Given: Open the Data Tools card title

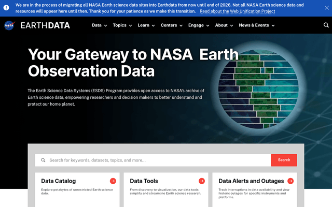Looking at the screenshot, I should 144,181.
